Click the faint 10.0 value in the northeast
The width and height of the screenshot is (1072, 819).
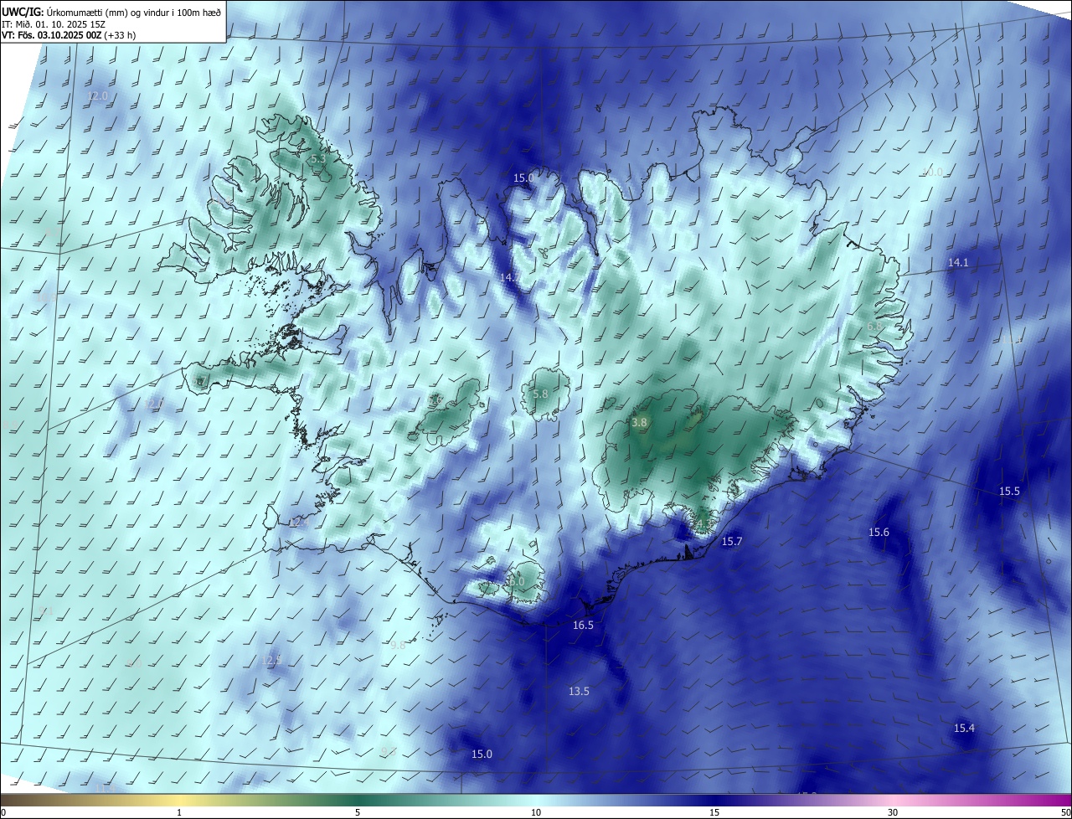(x=932, y=172)
